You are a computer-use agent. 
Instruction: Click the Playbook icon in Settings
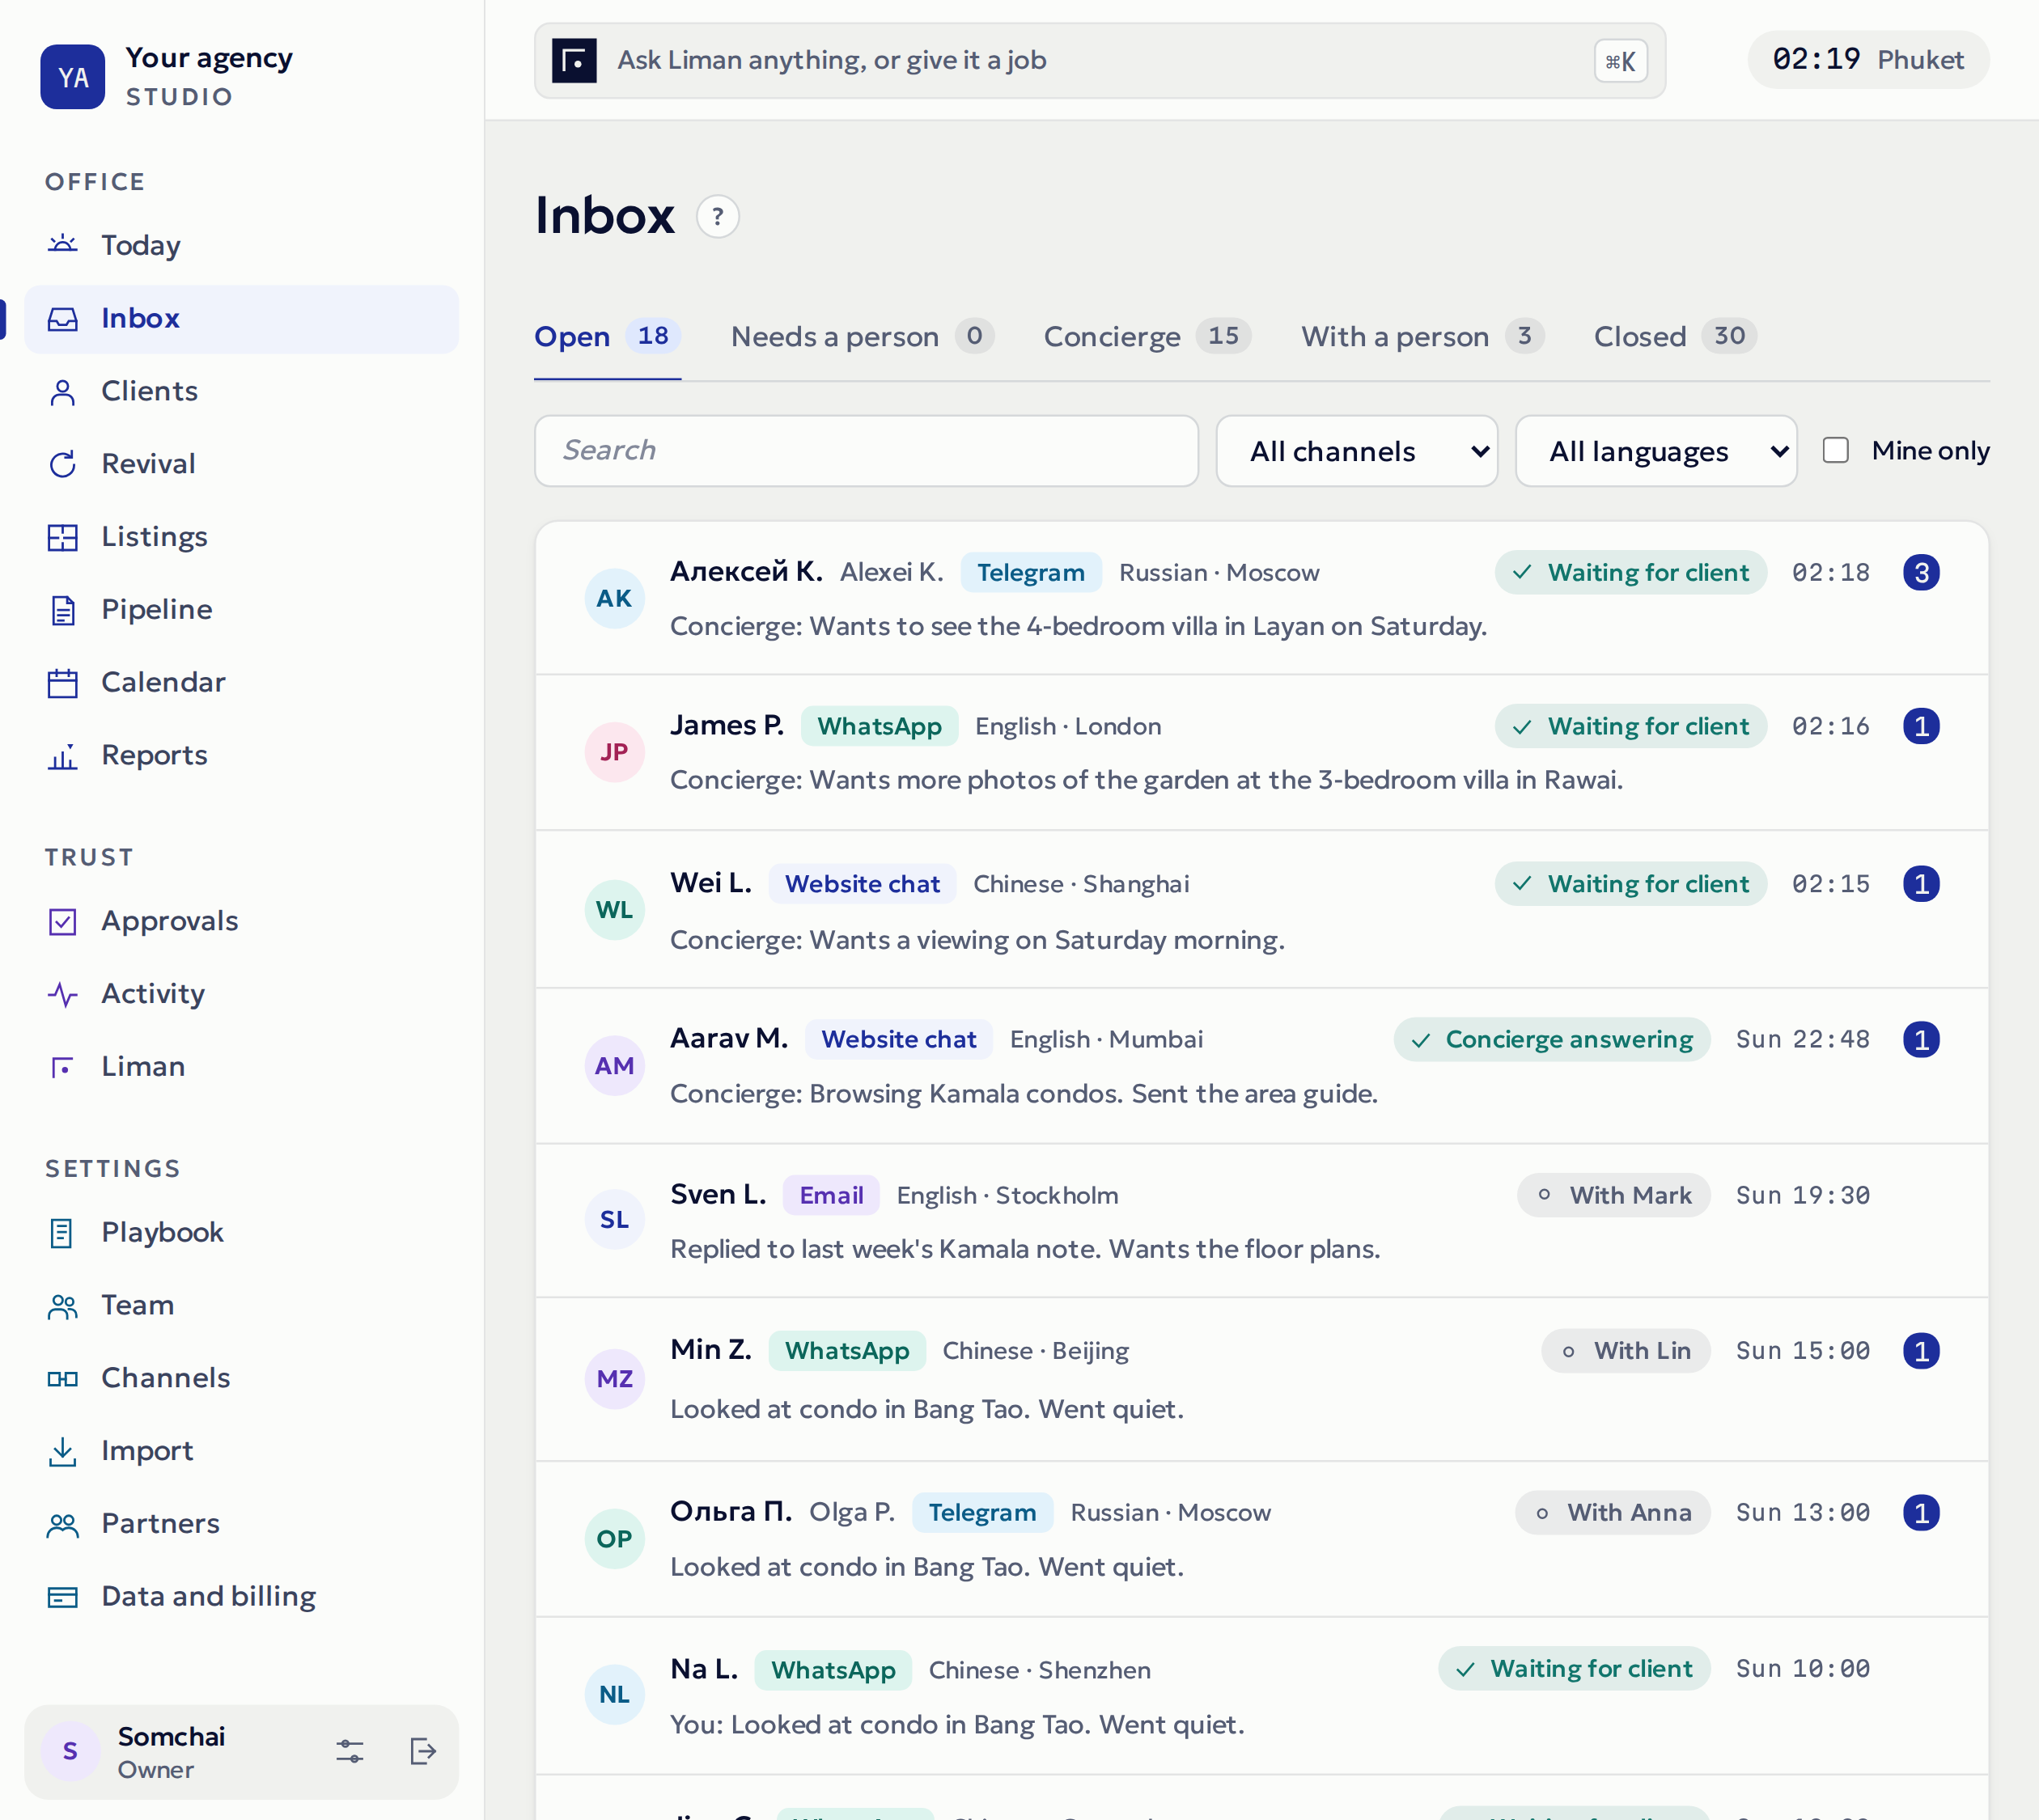tap(62, 1233)
